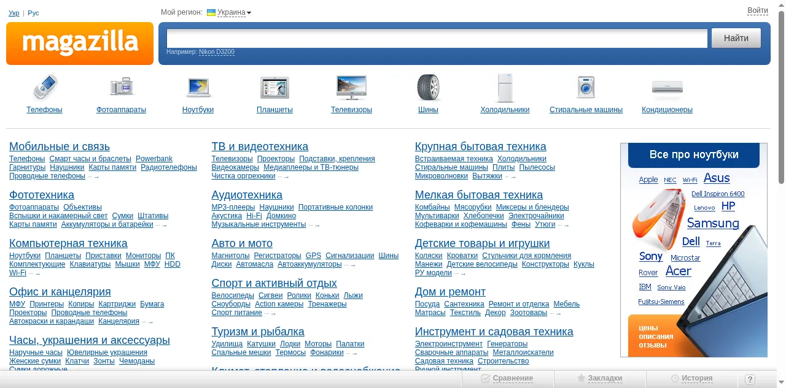
Task: Click the search input field
Action: 437,38
